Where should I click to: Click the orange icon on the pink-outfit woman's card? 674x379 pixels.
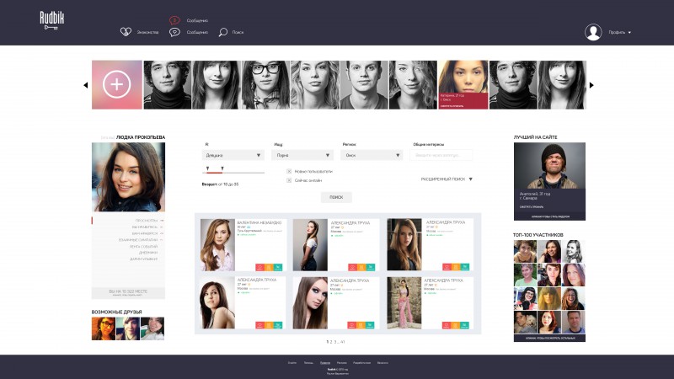coord(455,325)
